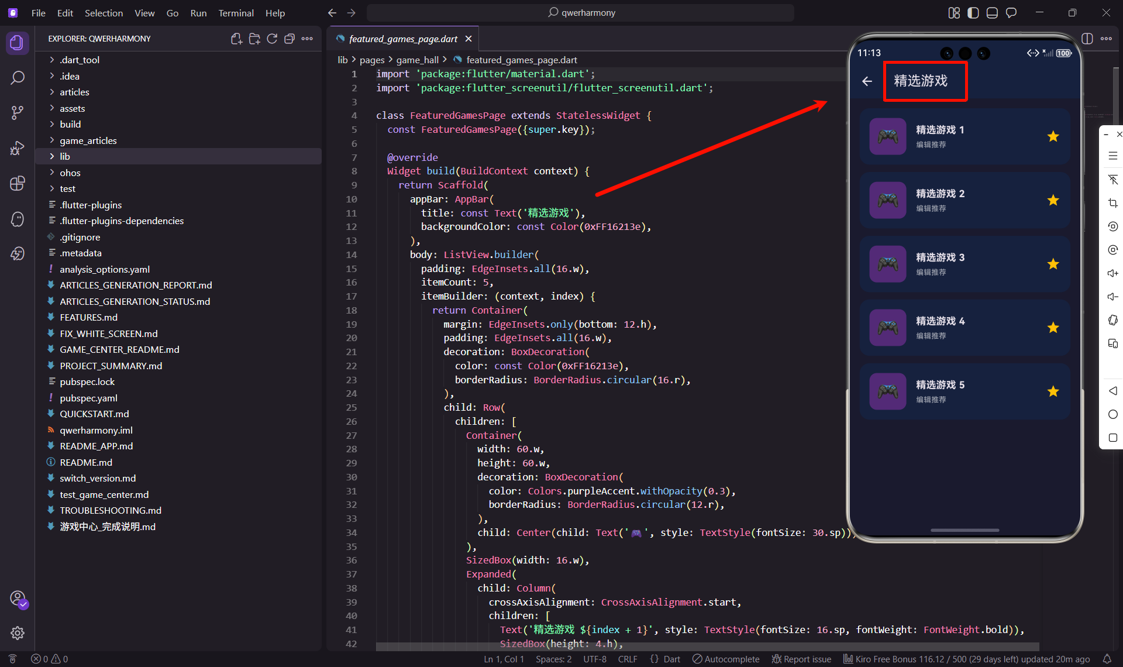Image resolution: width=1123 pixels, height=667 pixels.
Task: Toggle the primary side bar layout button
Action: pos(973,13)
